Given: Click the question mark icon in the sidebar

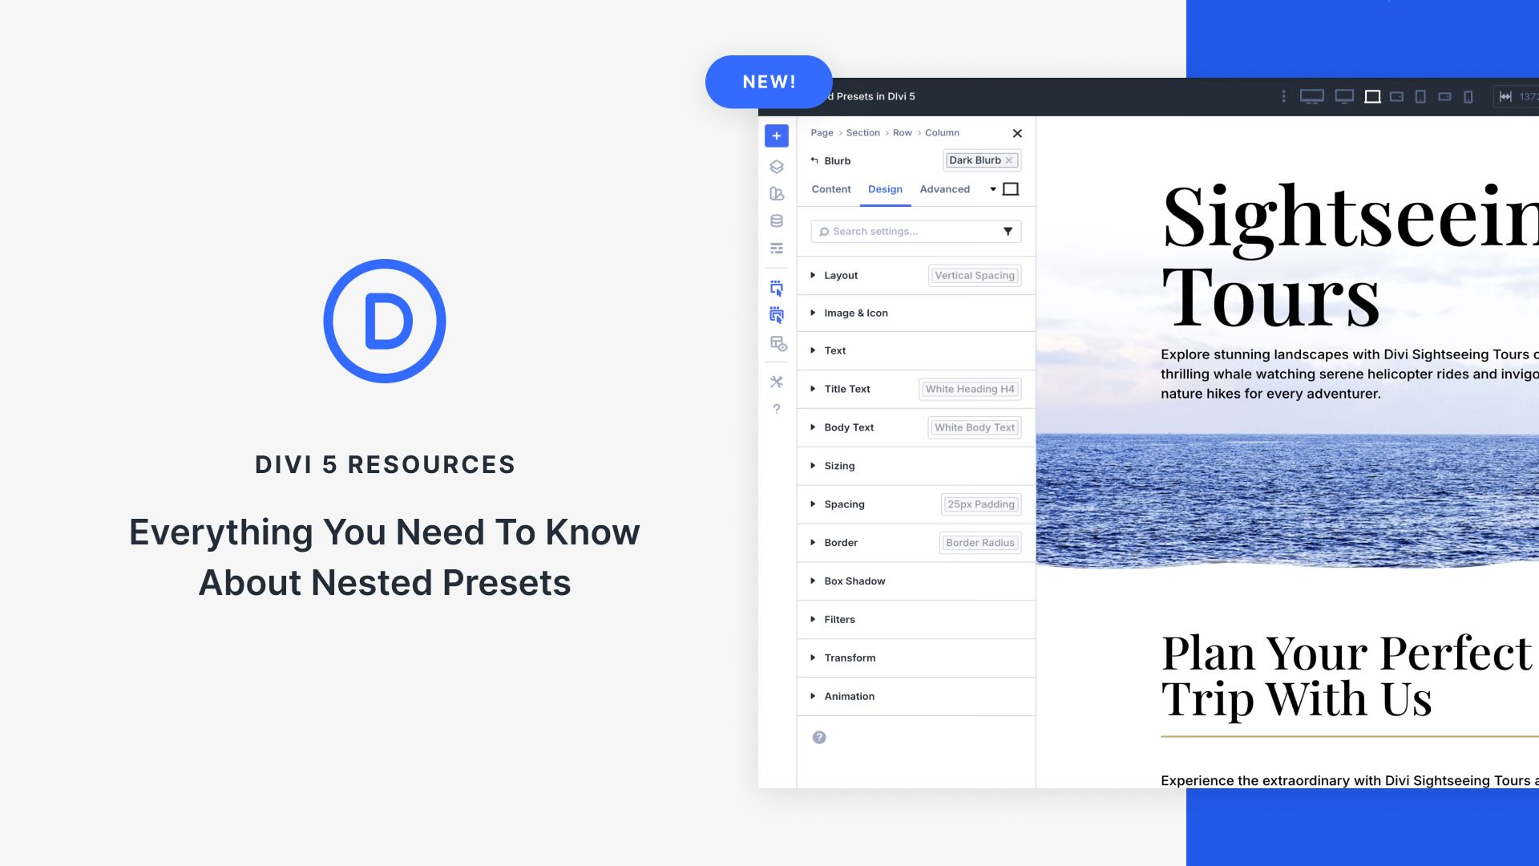Looking at the screenshot, I should pyautogui.click(x=776, y=409).
